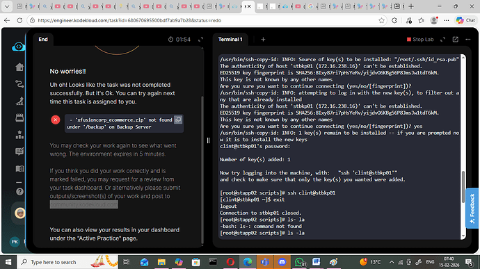Image resolution: width=480 pixels, height=269 pixels.
Task: Click the 01:54 timer display
Action: coord(179,40)
